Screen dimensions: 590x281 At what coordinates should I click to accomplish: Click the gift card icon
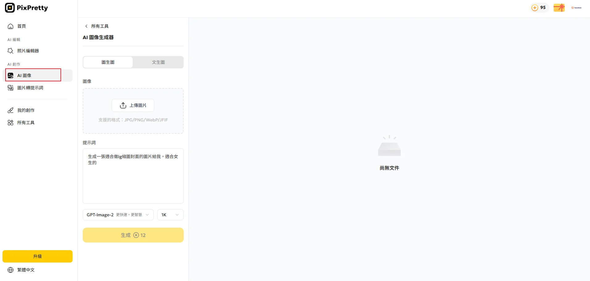559,8
